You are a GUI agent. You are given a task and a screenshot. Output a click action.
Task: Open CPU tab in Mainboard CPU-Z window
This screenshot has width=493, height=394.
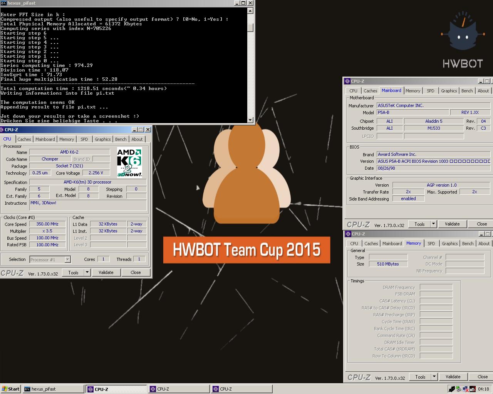tap(354, 91)
